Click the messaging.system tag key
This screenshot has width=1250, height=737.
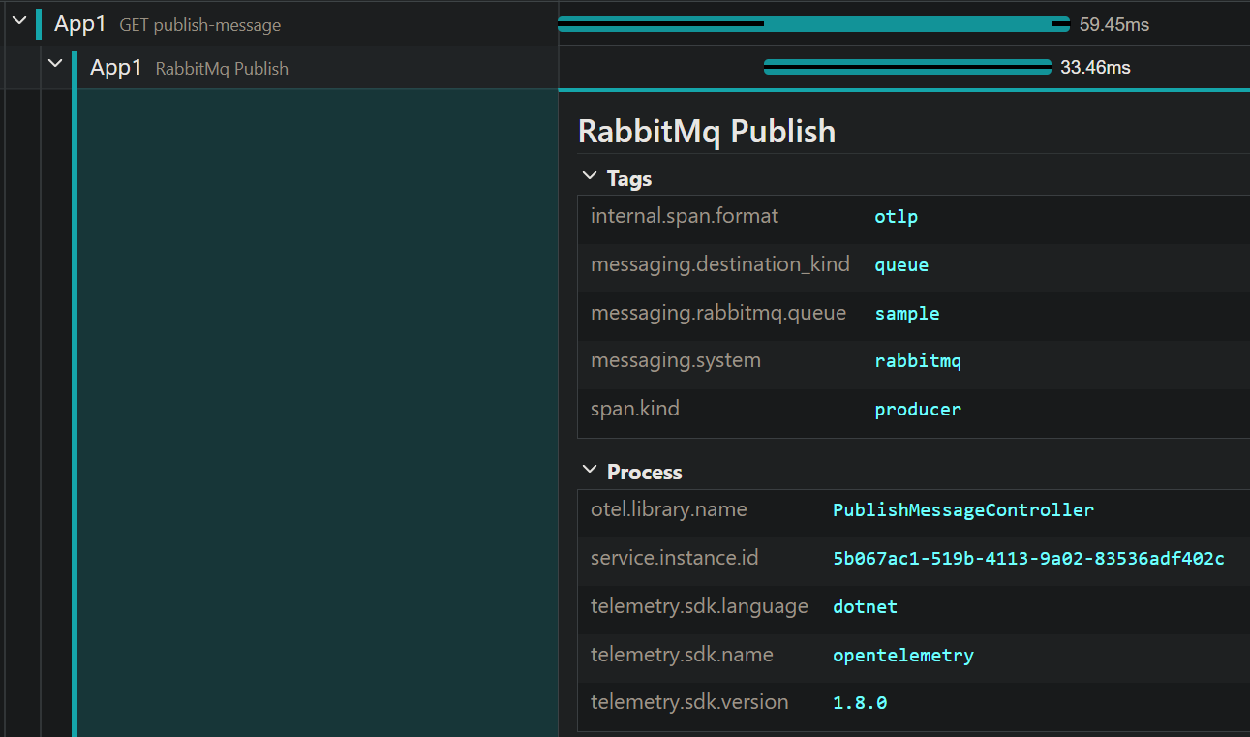point(676,360)
